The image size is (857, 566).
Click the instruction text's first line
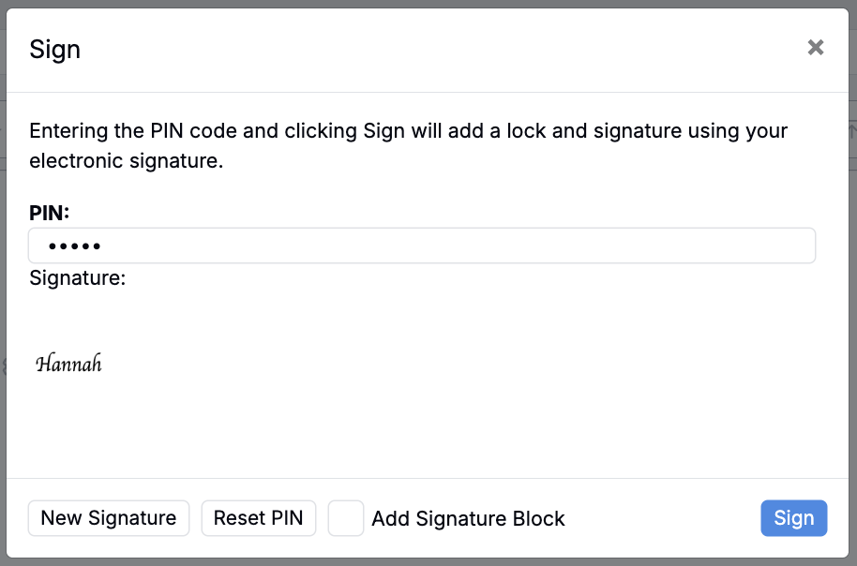(408, 131)
